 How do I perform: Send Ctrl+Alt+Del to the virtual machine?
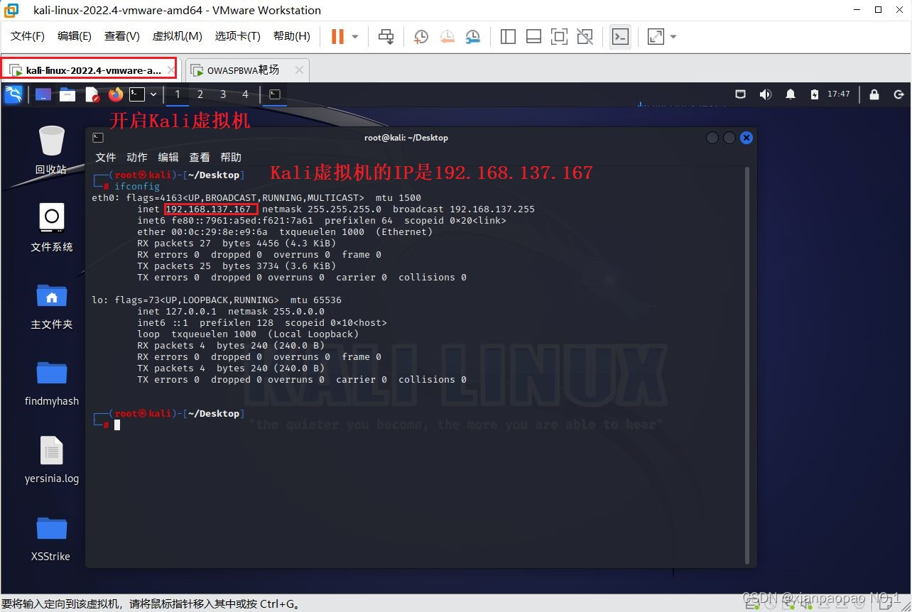[x=386, y=36]
